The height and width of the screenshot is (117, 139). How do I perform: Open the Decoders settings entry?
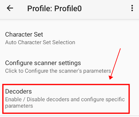point(66,99)
